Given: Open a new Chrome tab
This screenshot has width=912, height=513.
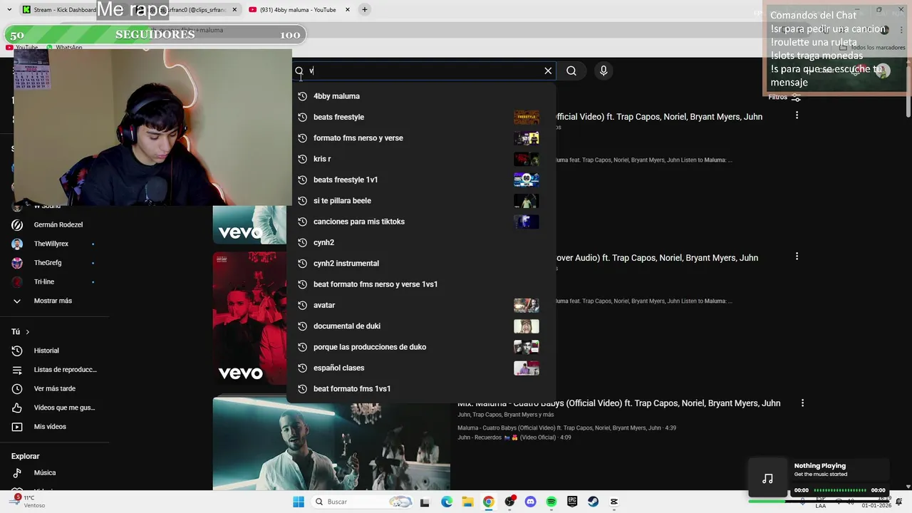Looking at the screenshot, I should (365, 10).
